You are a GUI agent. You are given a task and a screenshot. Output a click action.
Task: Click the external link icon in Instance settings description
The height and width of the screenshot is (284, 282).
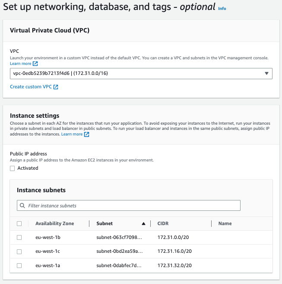(87, 134)
